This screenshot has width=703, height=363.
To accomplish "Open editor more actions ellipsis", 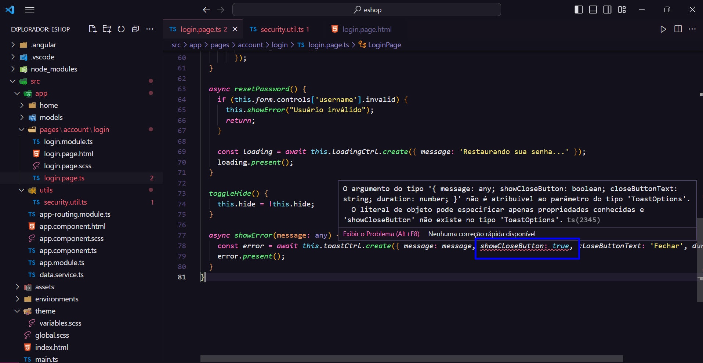I will coord(692,29).
